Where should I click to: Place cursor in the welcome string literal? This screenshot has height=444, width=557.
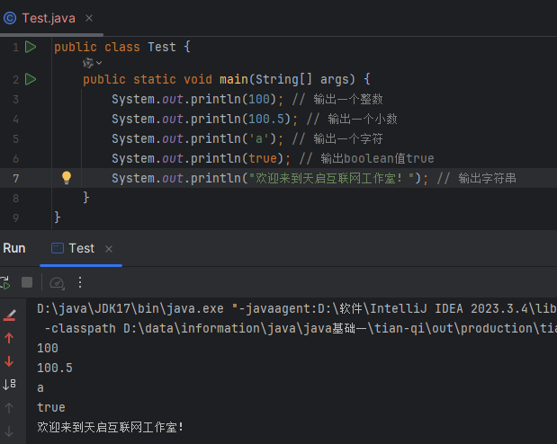[x=333, y=178]
